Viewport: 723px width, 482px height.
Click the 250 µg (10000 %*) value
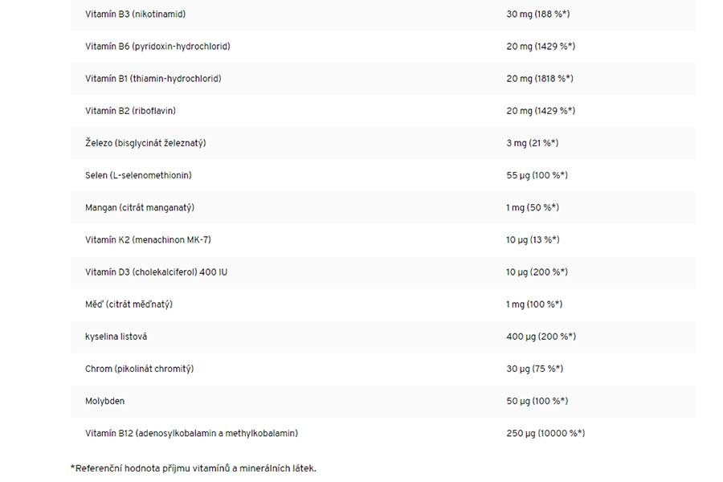click(x=545, y=433)
